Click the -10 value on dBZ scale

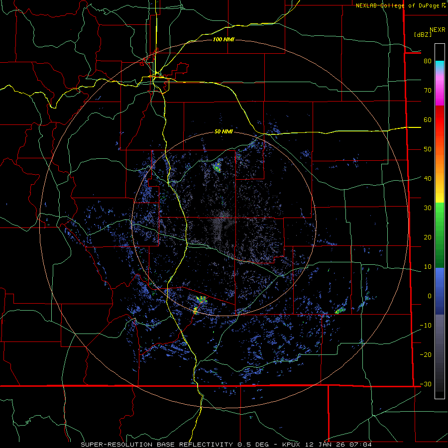coord(426,325)
